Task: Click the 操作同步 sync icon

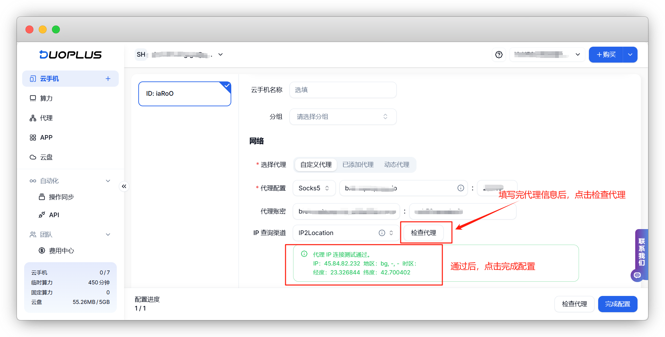Action: tap(42, 197)
